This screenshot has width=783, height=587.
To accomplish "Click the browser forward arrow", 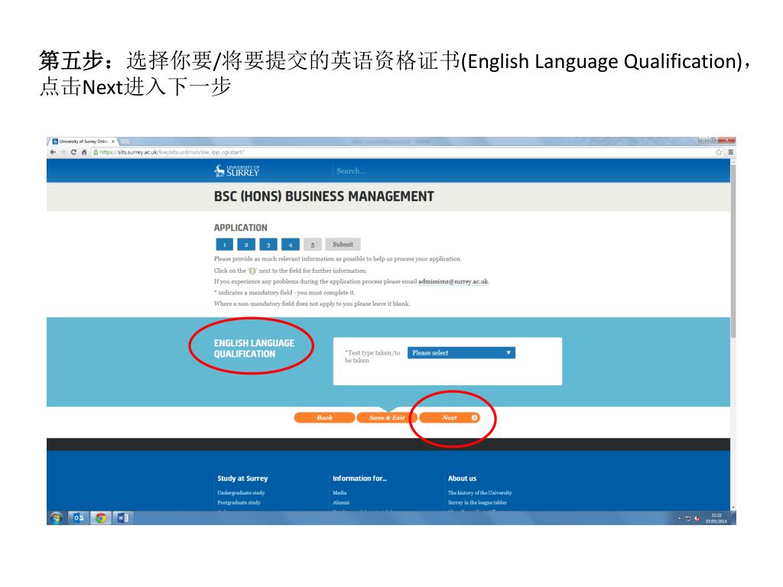I will click(63, 152).
